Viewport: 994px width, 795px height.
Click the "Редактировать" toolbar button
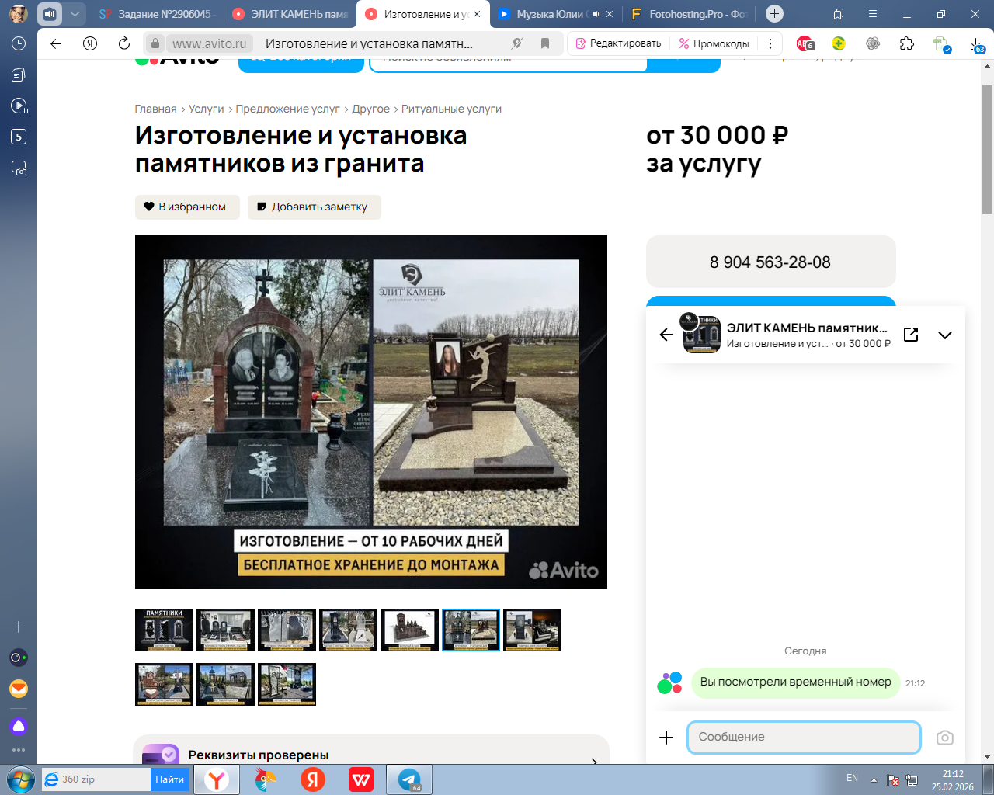pyautogui.click(x=618, y=43)
